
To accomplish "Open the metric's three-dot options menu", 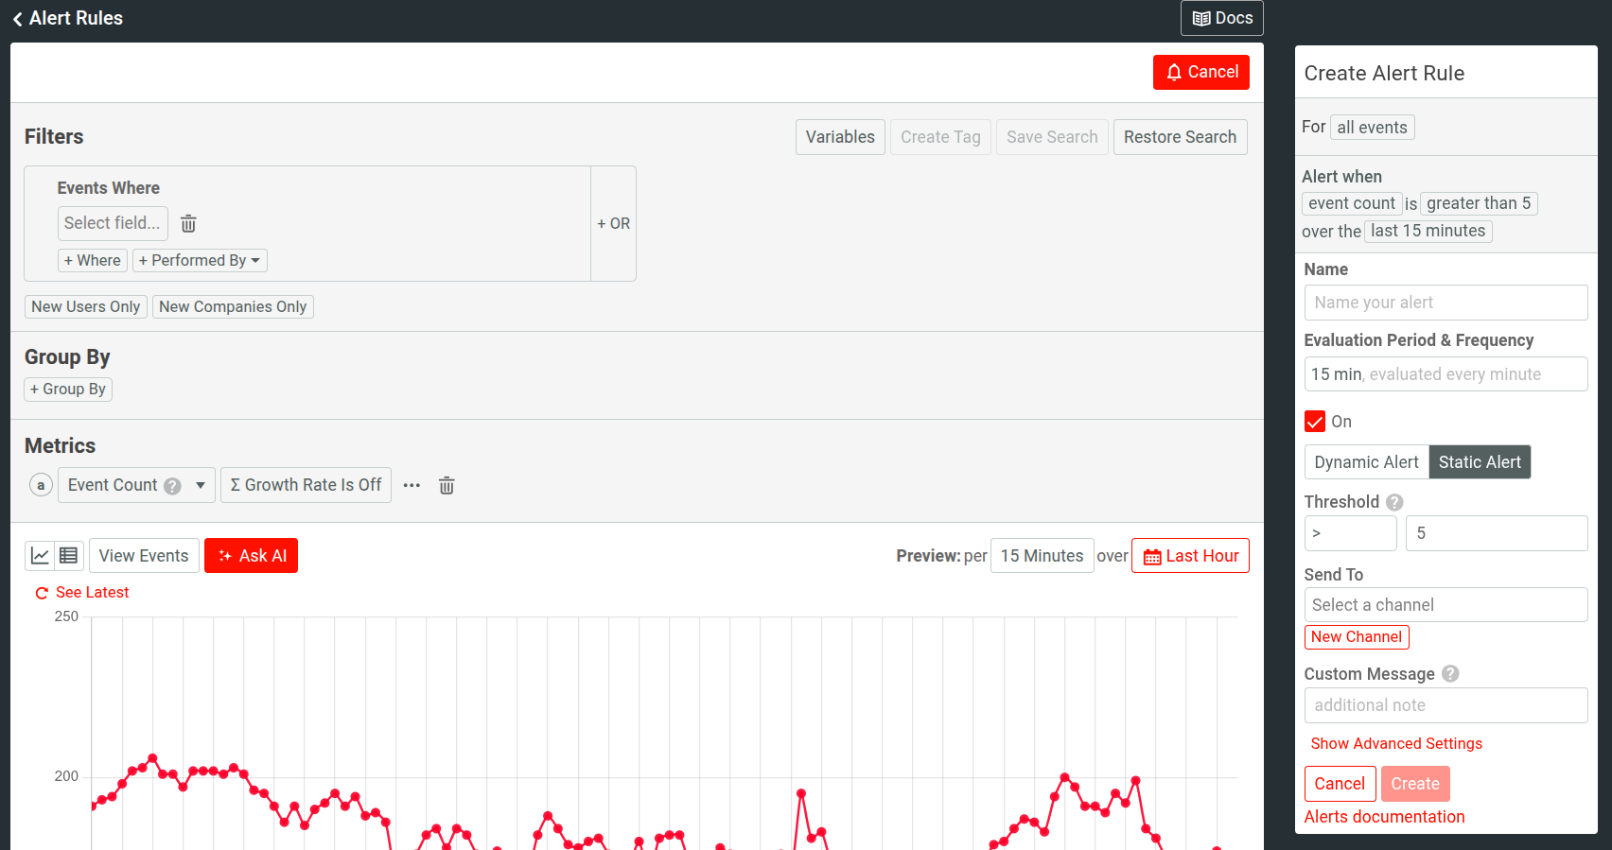I will (x=412, y=486).
